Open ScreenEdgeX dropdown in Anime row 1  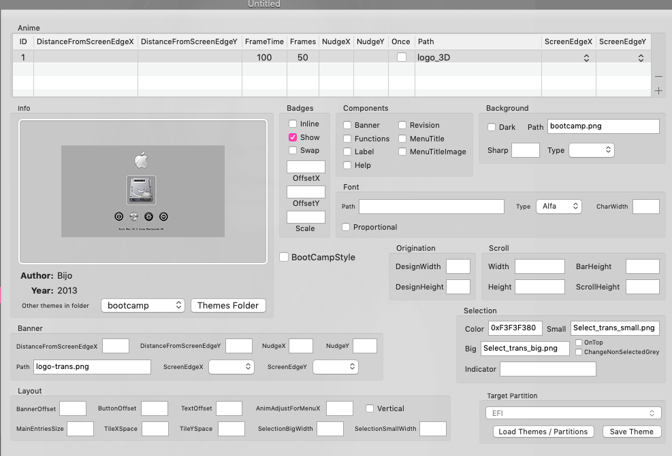click(x=586, y=58)
